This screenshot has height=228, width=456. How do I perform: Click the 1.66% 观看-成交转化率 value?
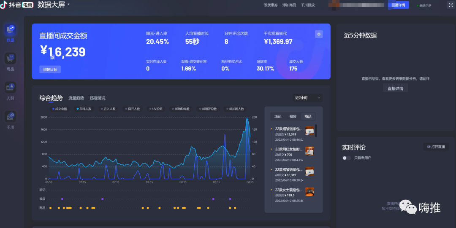(188, 69)
